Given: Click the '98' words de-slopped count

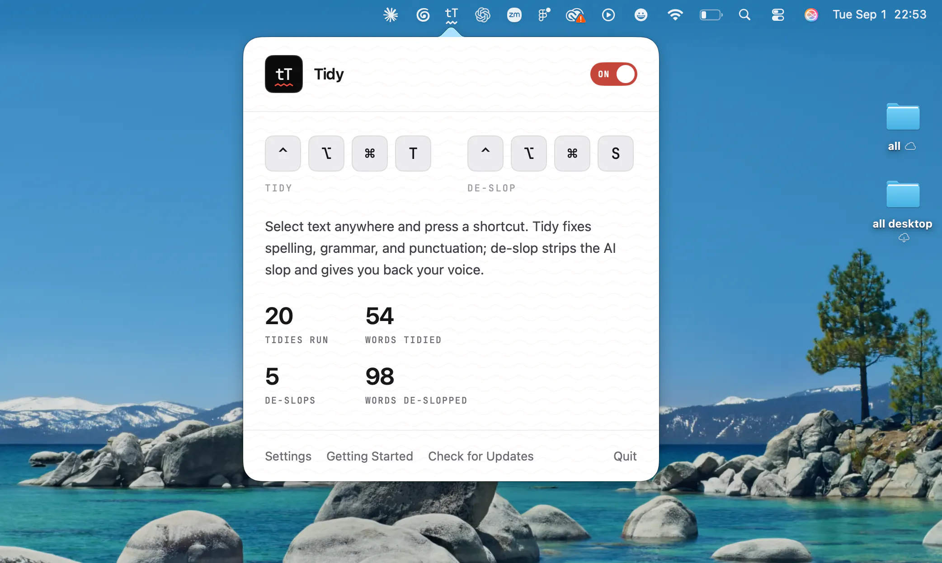Looking at the screenshot, I should [x=380, y=376].
